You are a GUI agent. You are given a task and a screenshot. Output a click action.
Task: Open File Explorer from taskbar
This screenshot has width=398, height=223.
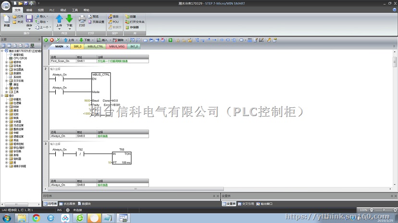click(22, 218)
